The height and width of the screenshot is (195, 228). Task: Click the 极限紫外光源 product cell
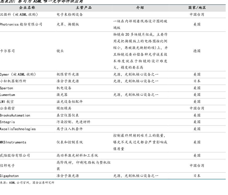pyautogui.click(x=68, y=74)
